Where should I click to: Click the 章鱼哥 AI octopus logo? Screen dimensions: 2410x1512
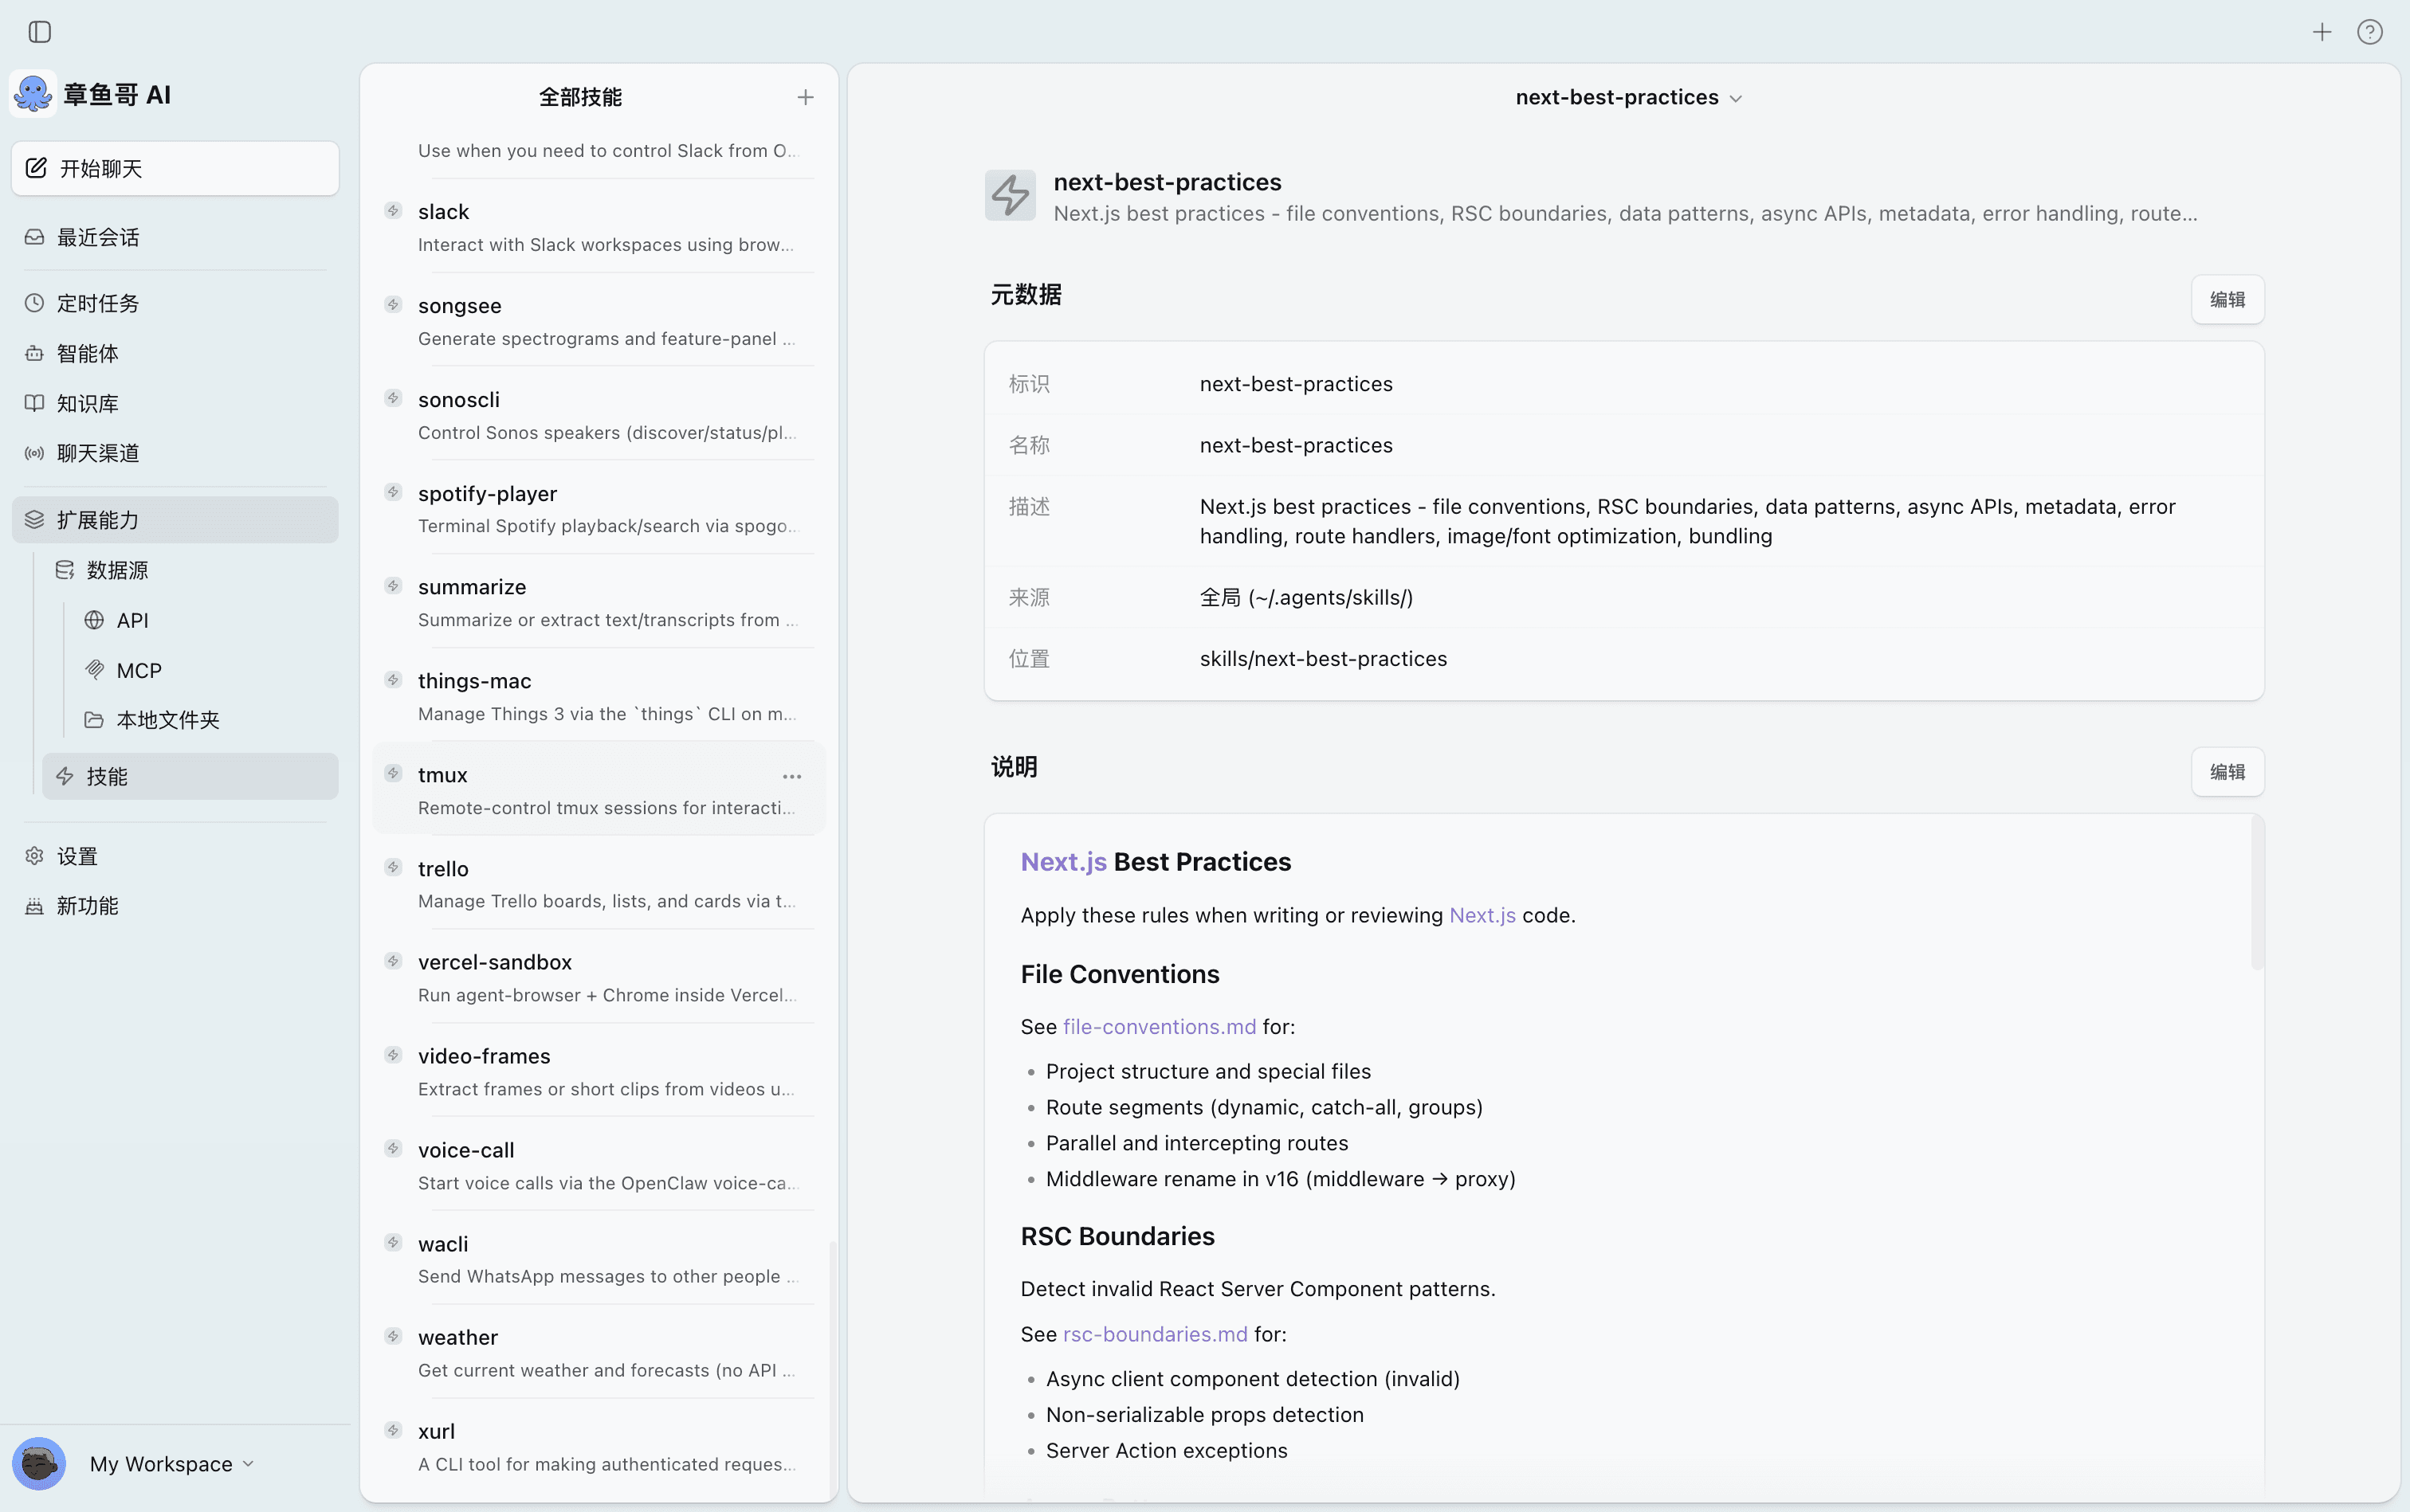click(x=33, y=93)
